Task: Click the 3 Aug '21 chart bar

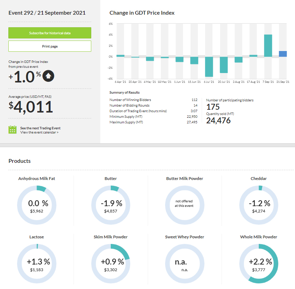Action: tap(239, 59)
